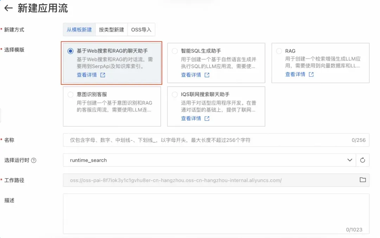This screenshot has width=380, height=238.
Task: Switch to OSS导入 tab
Action: [x=141, y=30]
